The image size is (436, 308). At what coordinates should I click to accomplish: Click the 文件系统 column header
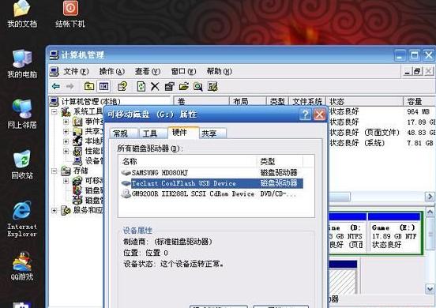coord(307,101)
